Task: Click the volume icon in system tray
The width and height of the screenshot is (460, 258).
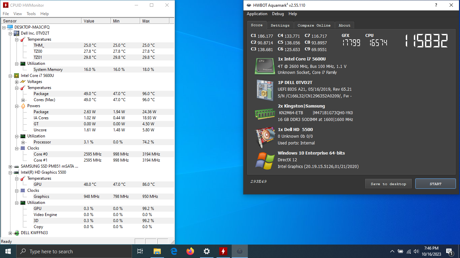Action: coord(416,251)
